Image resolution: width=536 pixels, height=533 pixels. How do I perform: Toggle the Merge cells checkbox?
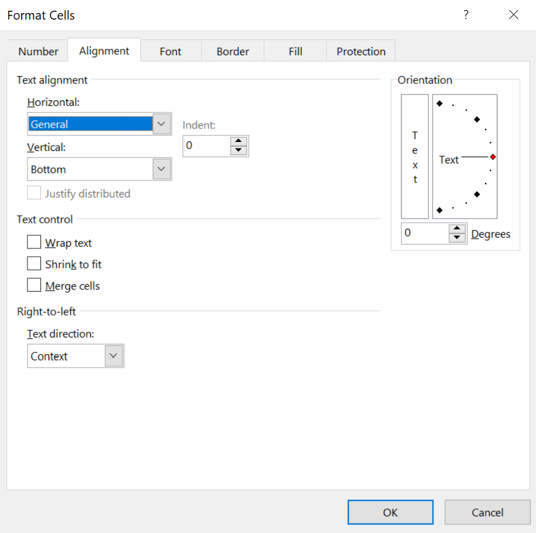(x=34, y=285)
